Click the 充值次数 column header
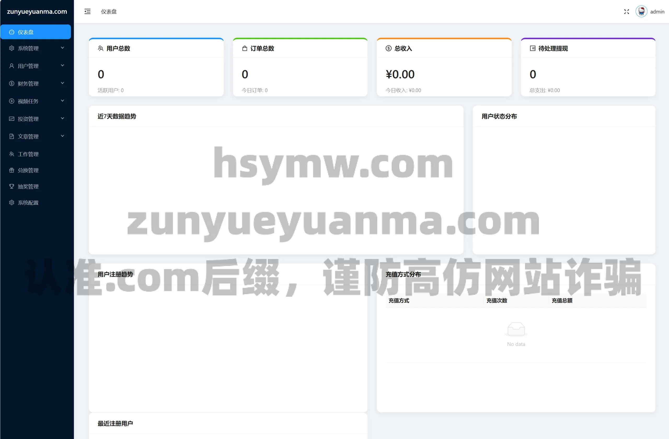Screen dimensions: 669x439 click(497, 300)
